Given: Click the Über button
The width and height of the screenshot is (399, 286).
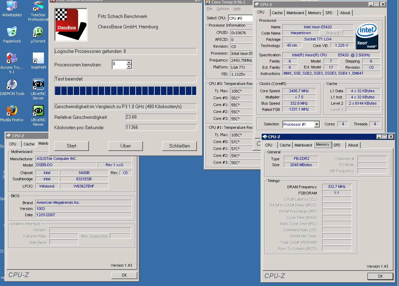Looking at the screenshot, I should pyautogui.click(x=126, y=146).
